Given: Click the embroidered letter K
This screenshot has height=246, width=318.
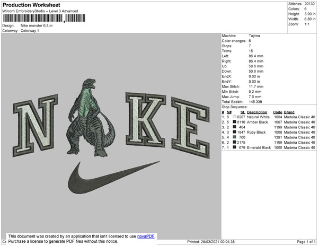Looking at the screenshot, I should point(145,120).
